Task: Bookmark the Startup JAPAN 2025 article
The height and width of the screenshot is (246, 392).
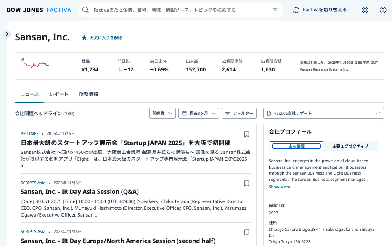Action: click(x=246, y=134)
